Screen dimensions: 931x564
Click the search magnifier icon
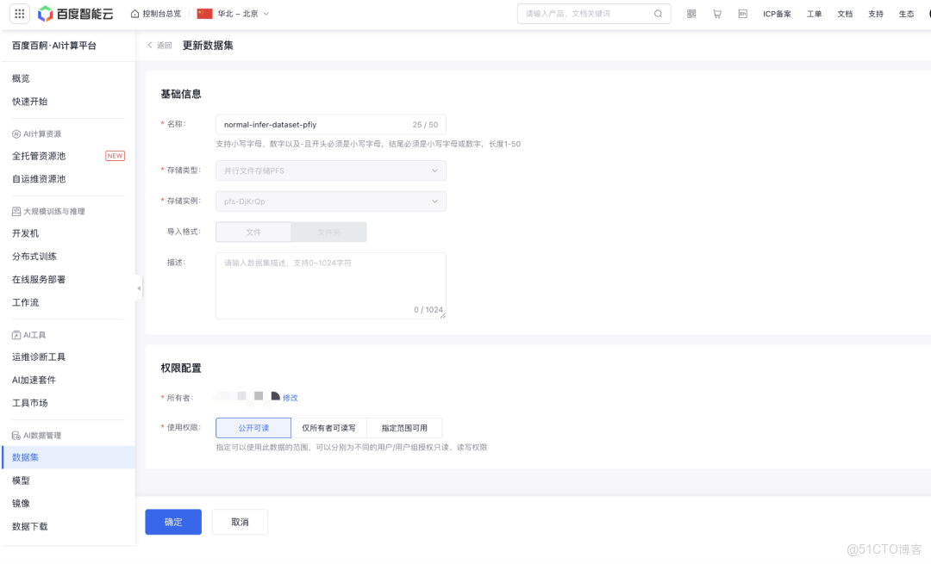coord(658,13)
